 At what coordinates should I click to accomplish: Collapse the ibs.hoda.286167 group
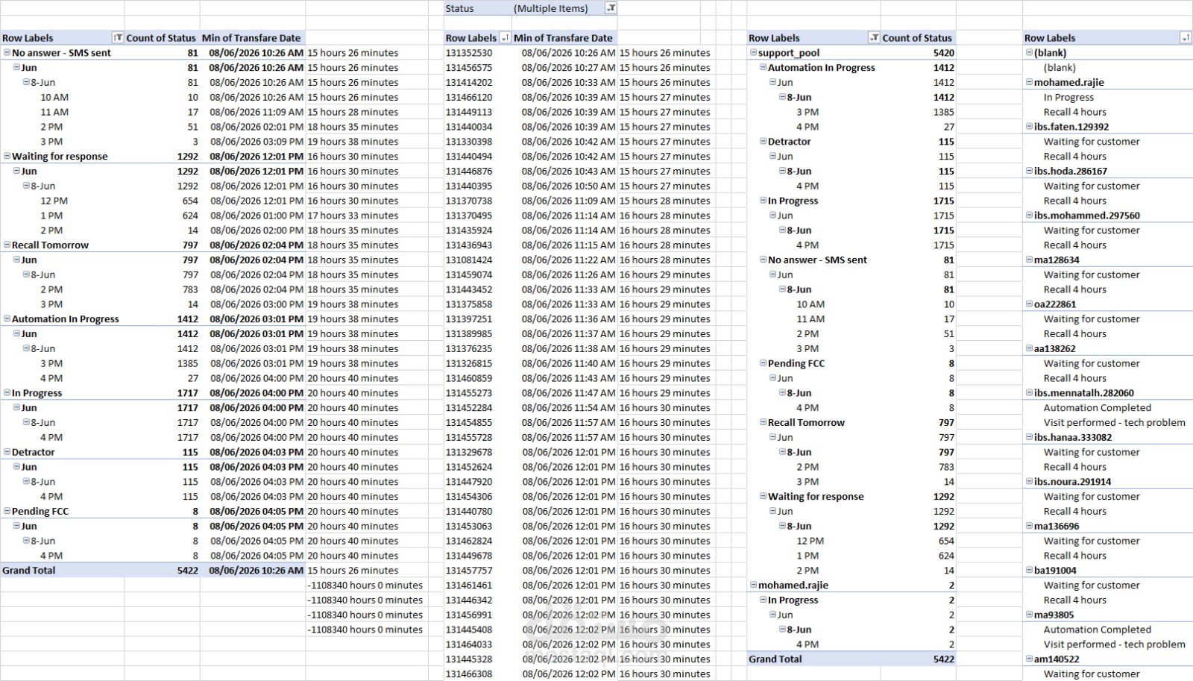coord(1029,171)
